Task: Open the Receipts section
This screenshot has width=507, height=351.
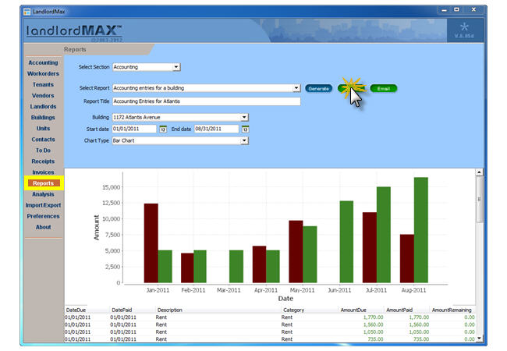Action: pyautogui.click(x=43, y=161)
